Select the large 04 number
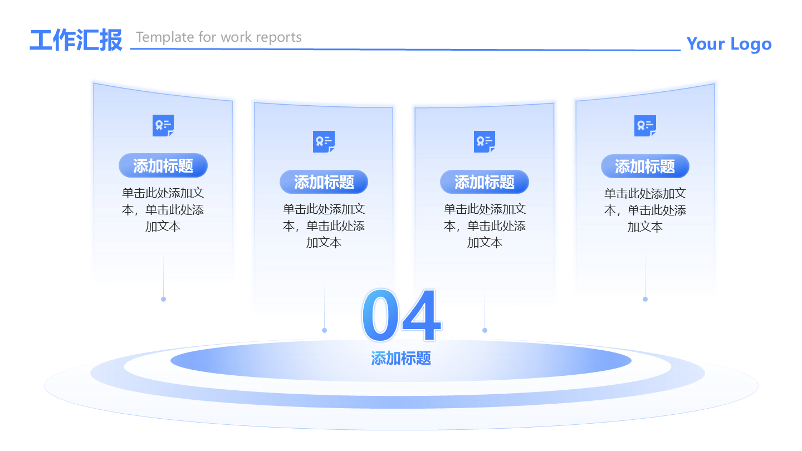The width and height of the screenshot is (802, 451). (x=401, y=316)
